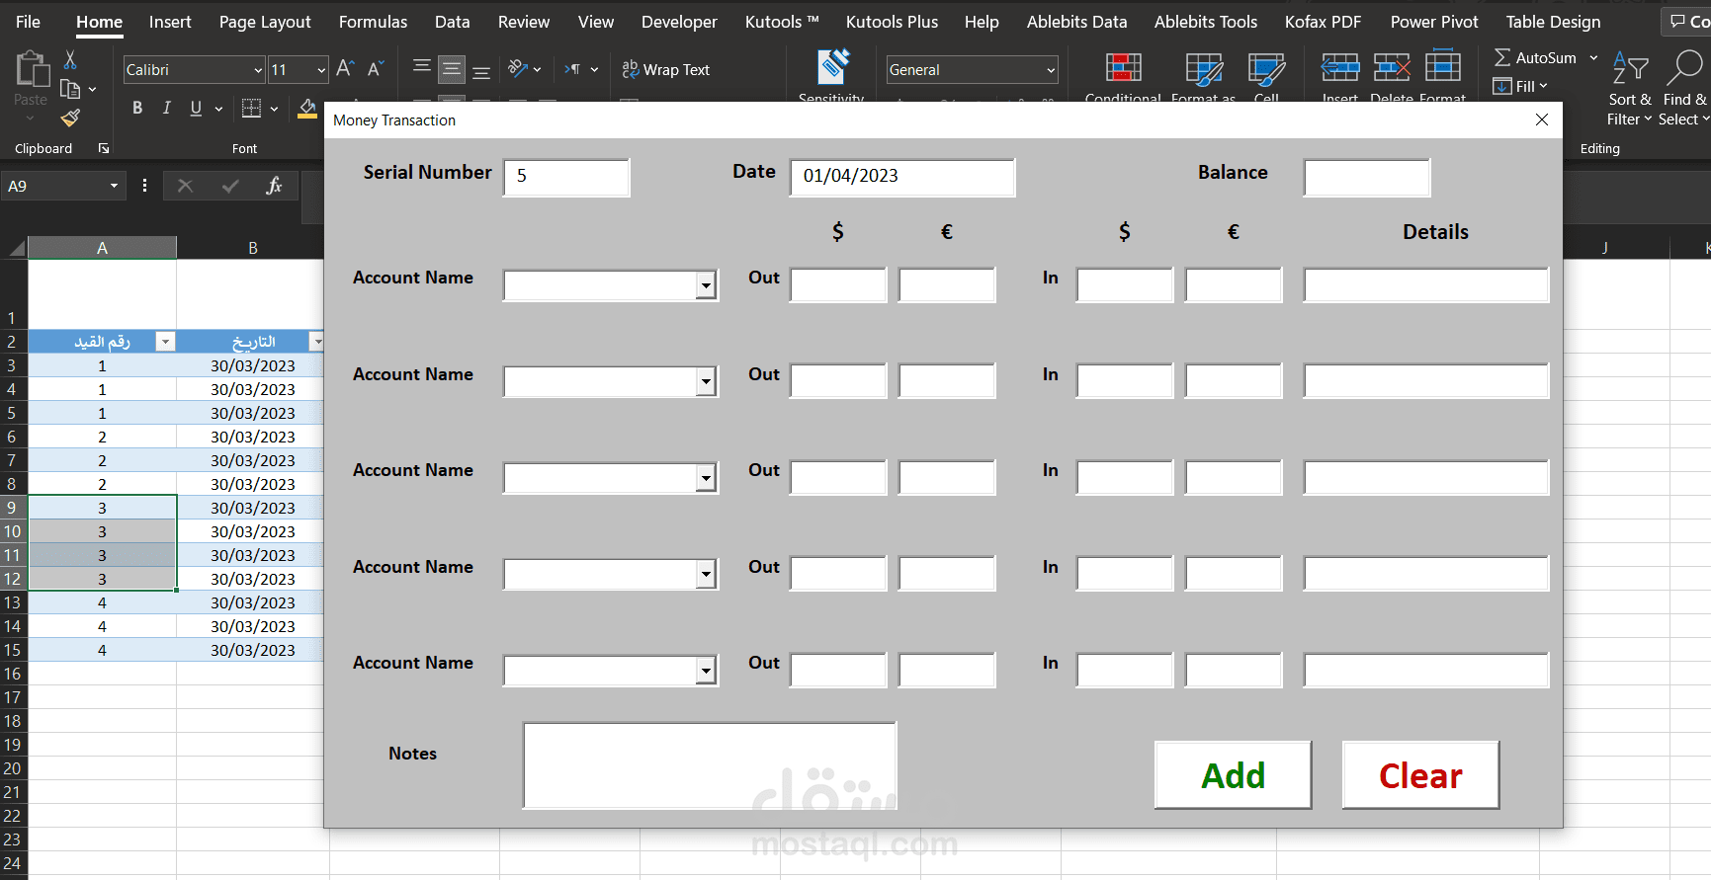Click the Paste clipboard icon
Screen dimensions: 1711x880
click(x=32, y=70)
